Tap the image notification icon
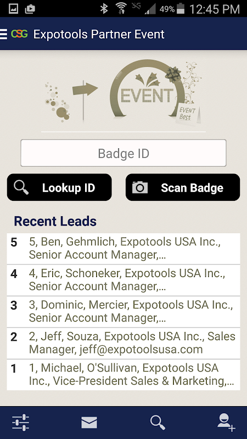 13,9
